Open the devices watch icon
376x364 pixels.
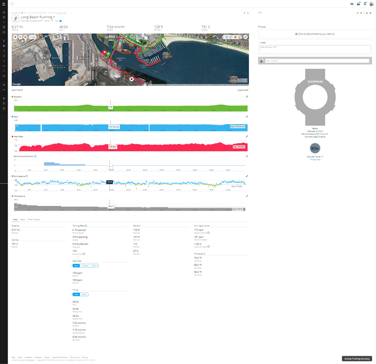(365, 4)
